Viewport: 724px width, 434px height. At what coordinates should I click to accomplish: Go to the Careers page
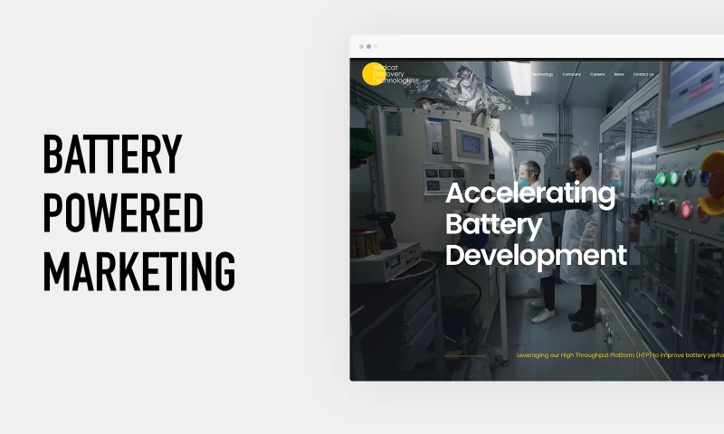[x=597, y=74]
